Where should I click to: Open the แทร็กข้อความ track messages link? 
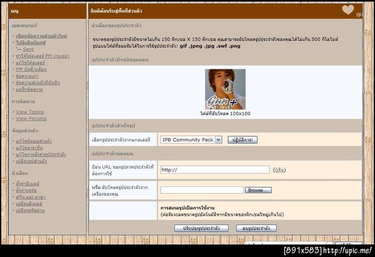tap(29, 89)
